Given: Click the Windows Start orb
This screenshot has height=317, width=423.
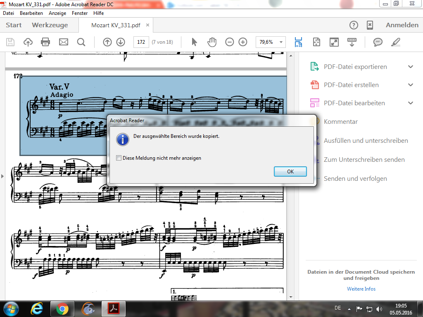Looking at the screenshot, I should point(11,309).
